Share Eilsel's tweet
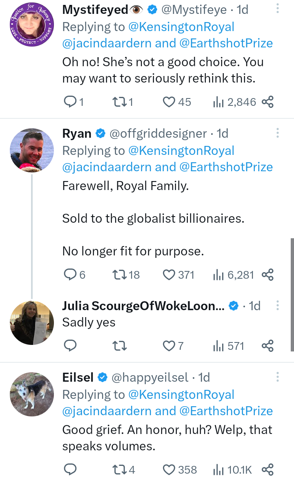The width and height of the screenshot is (294, 481). click(267, 470)
